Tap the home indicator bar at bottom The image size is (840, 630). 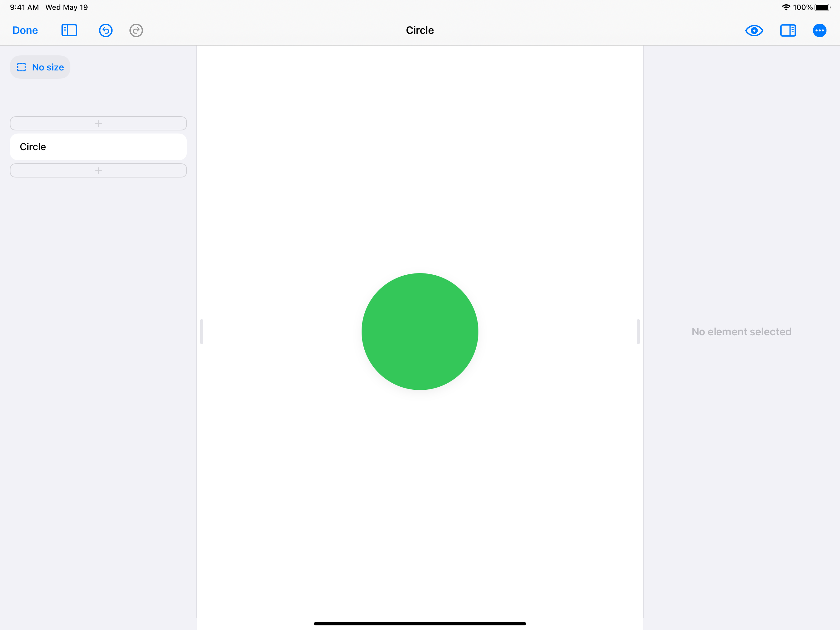(420, 624)
